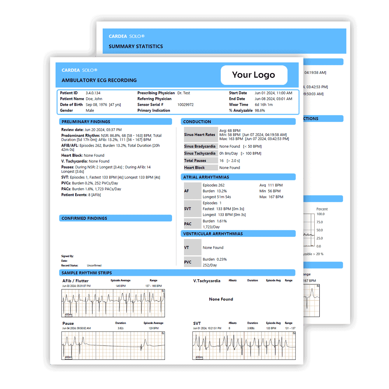Click AF 'Longest 51m 54s' value
The width and height of the screenshot is (389, 389).
217,197
